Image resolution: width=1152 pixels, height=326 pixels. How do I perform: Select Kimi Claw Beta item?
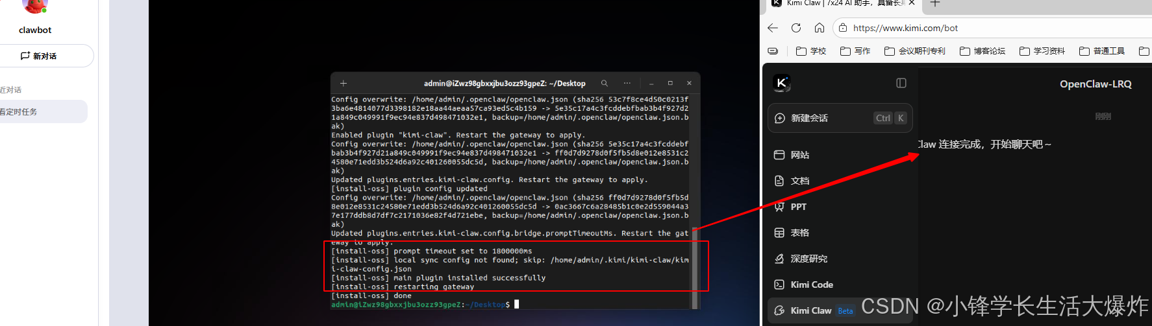pos(840,310)
